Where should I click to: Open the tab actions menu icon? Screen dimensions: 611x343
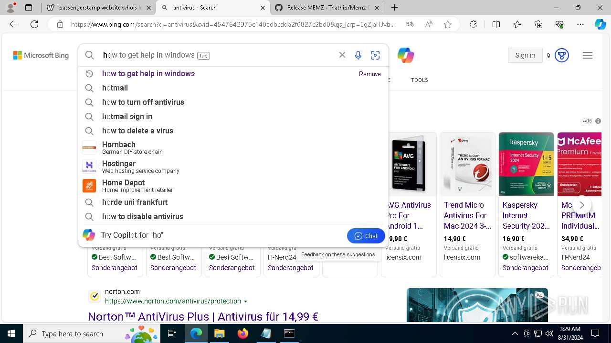point(29,8)
